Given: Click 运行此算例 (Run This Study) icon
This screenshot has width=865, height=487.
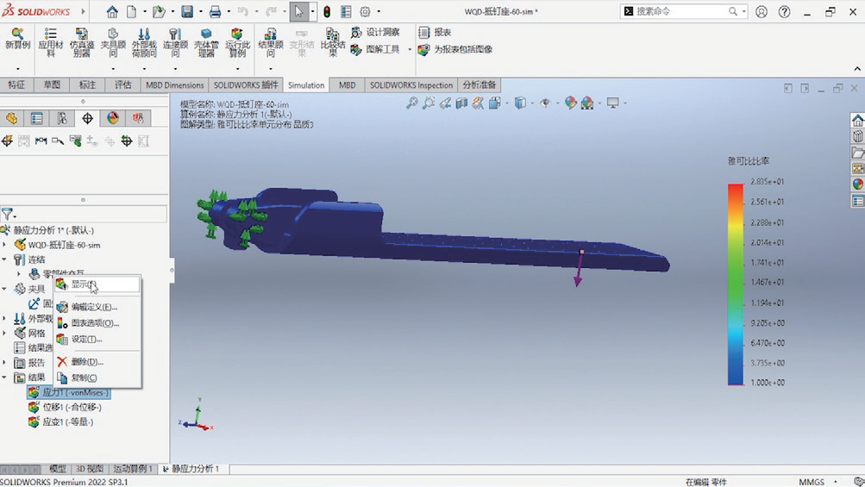Looking at the screenshot, I should (x=237, y=40).
